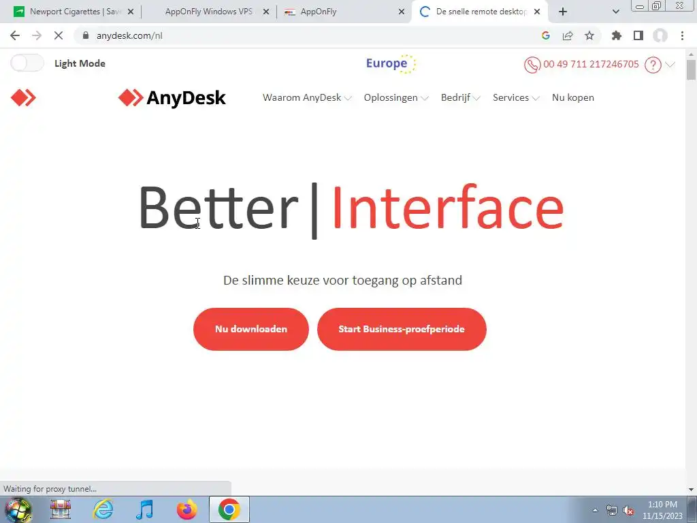Bookmark this page with the star icon
Screen dimensions: 697x523
(589, 35)
